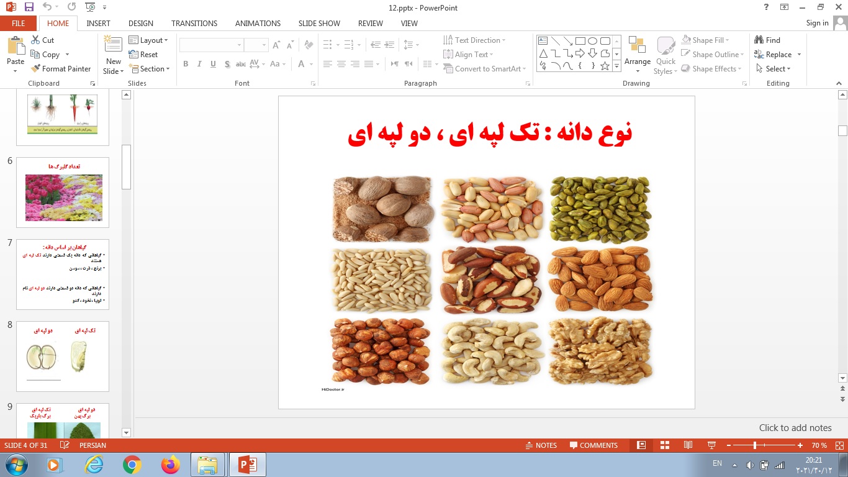Expand the Layout dropdown
The width and height of the screenshot is (848, 477).
[x=149, y=40]
